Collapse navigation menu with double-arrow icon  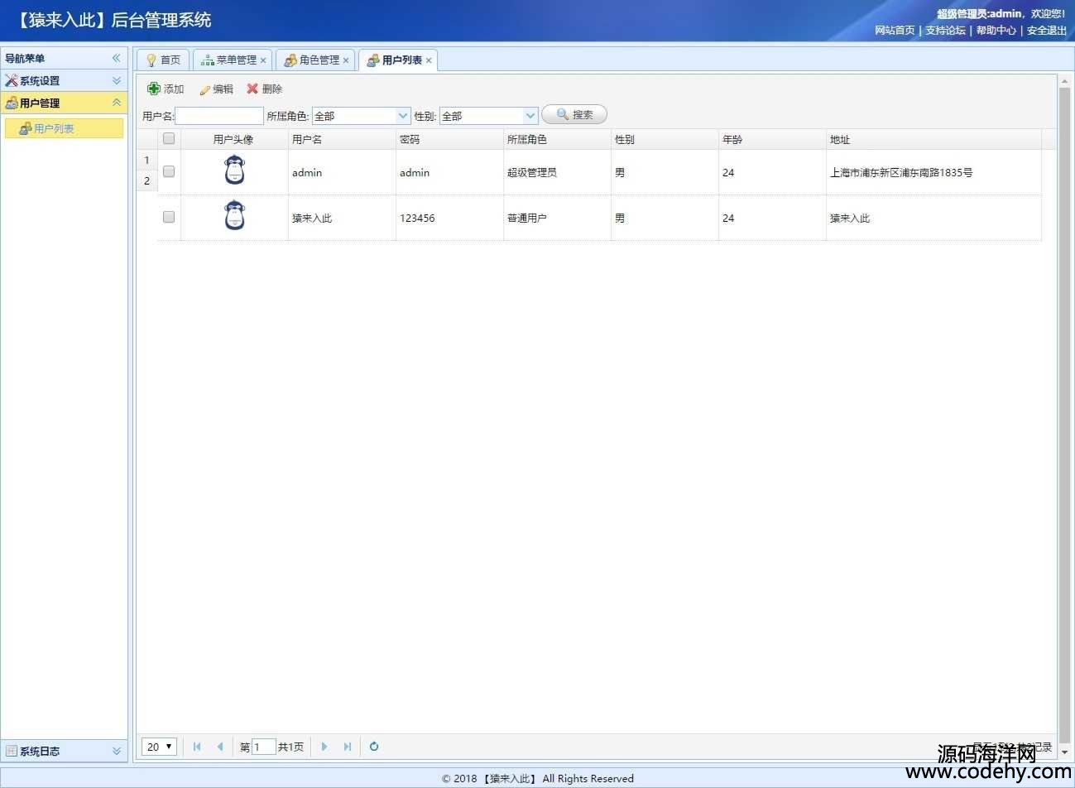116,58
